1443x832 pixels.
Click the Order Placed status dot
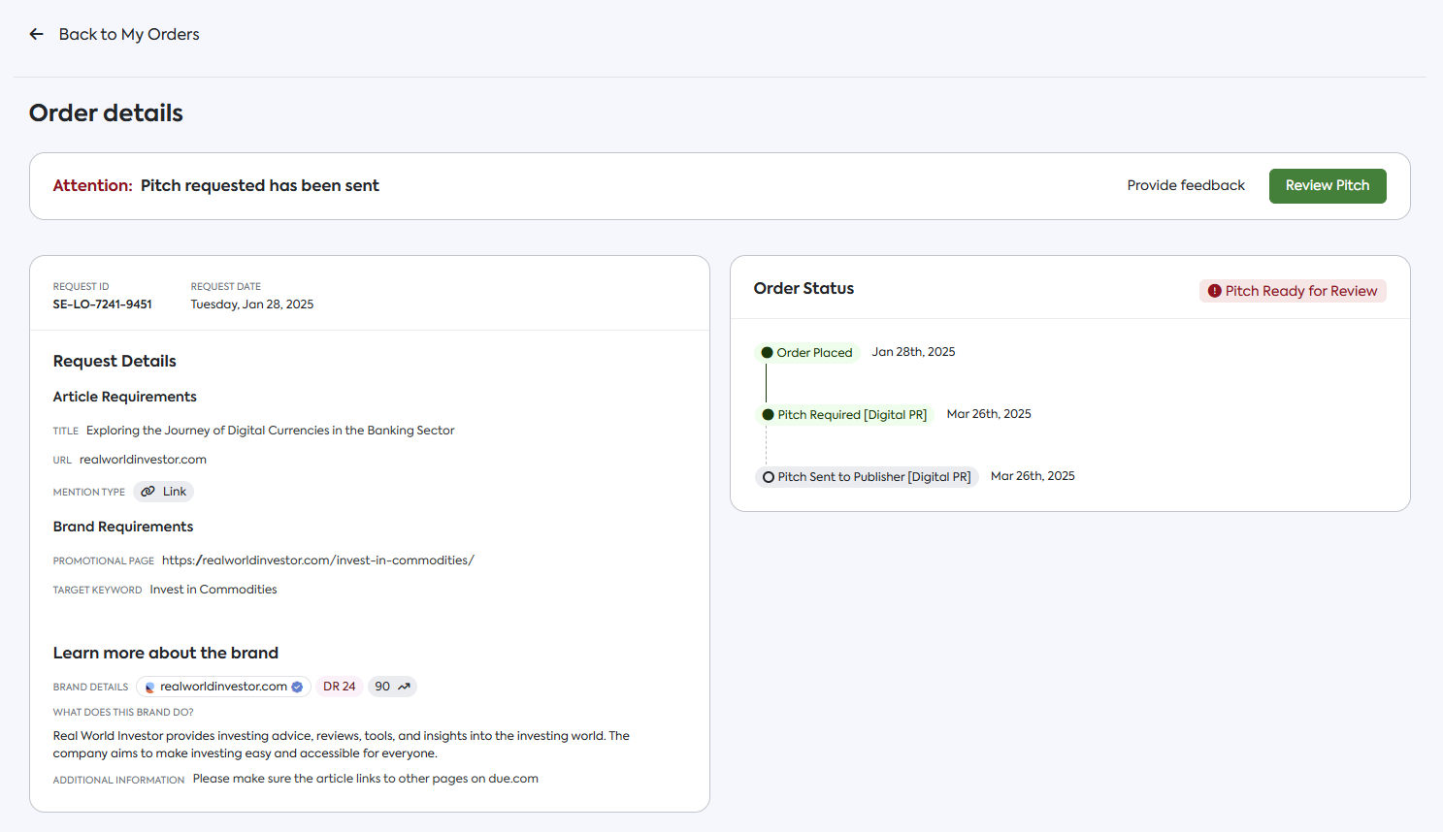(767, 353)
